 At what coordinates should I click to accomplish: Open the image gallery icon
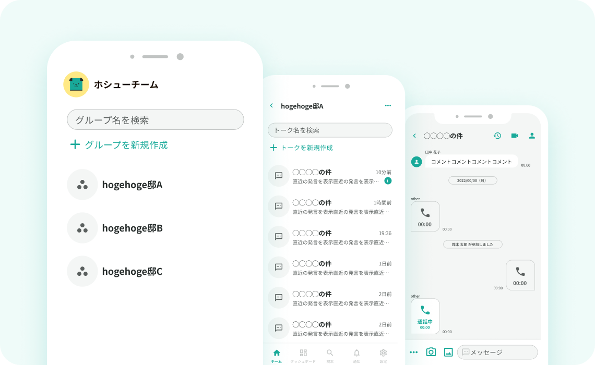tap(448, 352)
